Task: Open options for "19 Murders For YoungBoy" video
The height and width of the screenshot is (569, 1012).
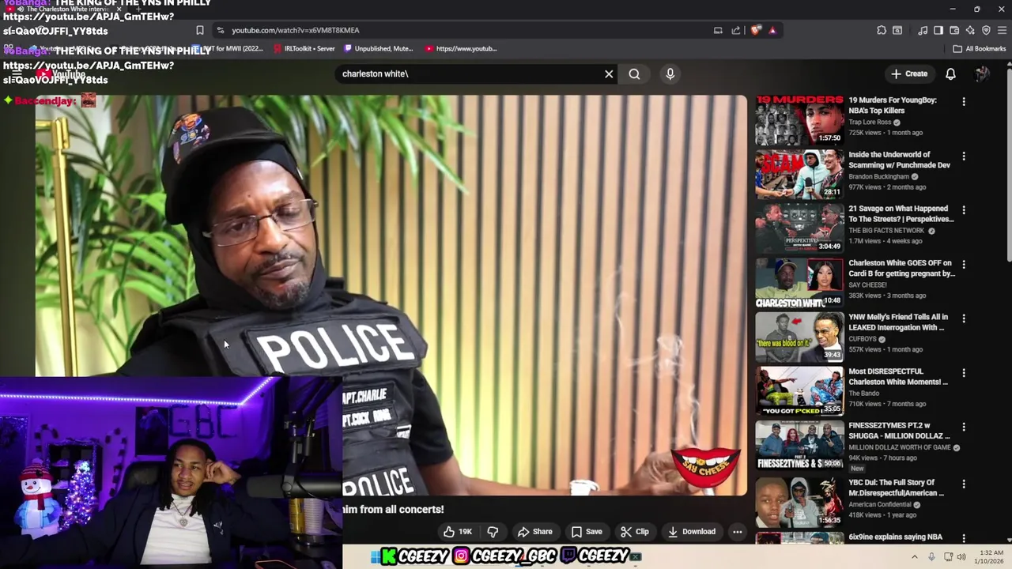Action: (963, 102)
